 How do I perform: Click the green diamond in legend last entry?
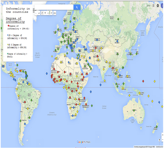click(x=8, y=54)
